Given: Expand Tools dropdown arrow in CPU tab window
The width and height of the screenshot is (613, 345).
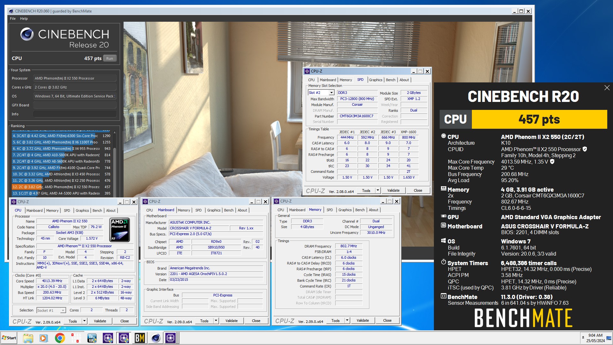Looking at the screenshot, I should (84, 321).
